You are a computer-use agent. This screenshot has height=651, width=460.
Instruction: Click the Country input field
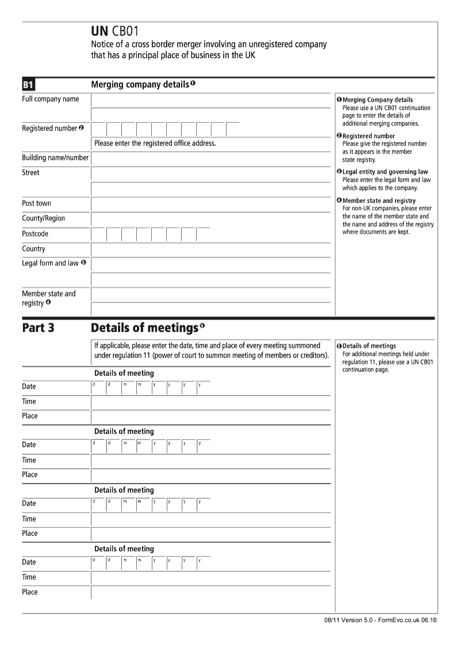210,250
